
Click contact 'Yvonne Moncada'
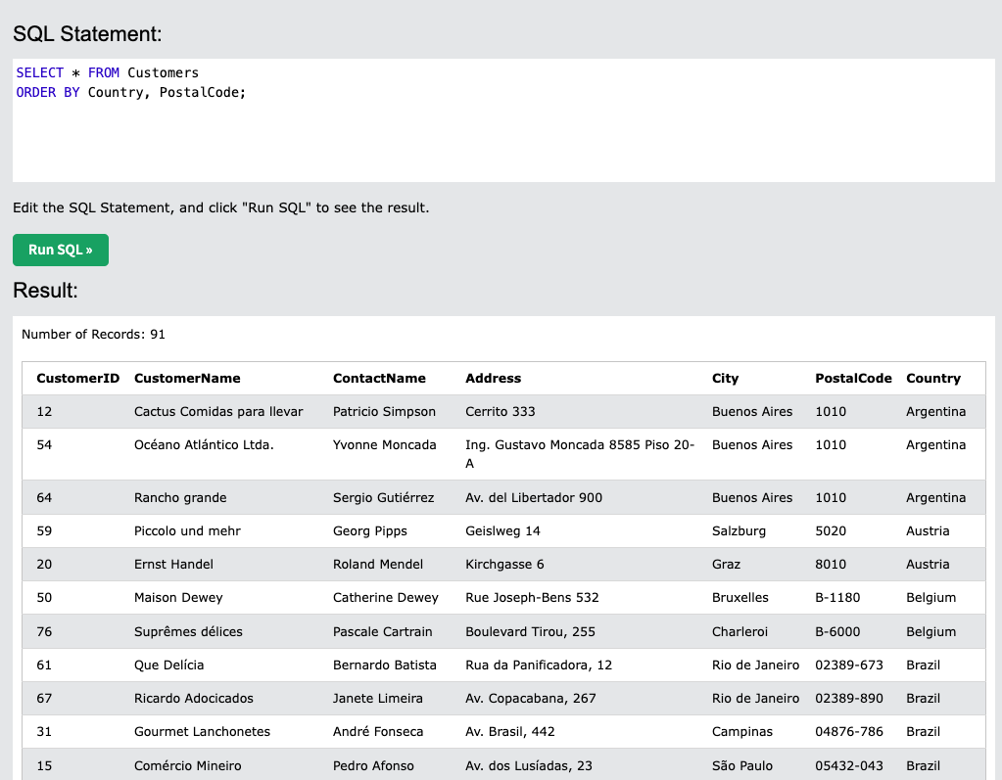click(385, 445)
